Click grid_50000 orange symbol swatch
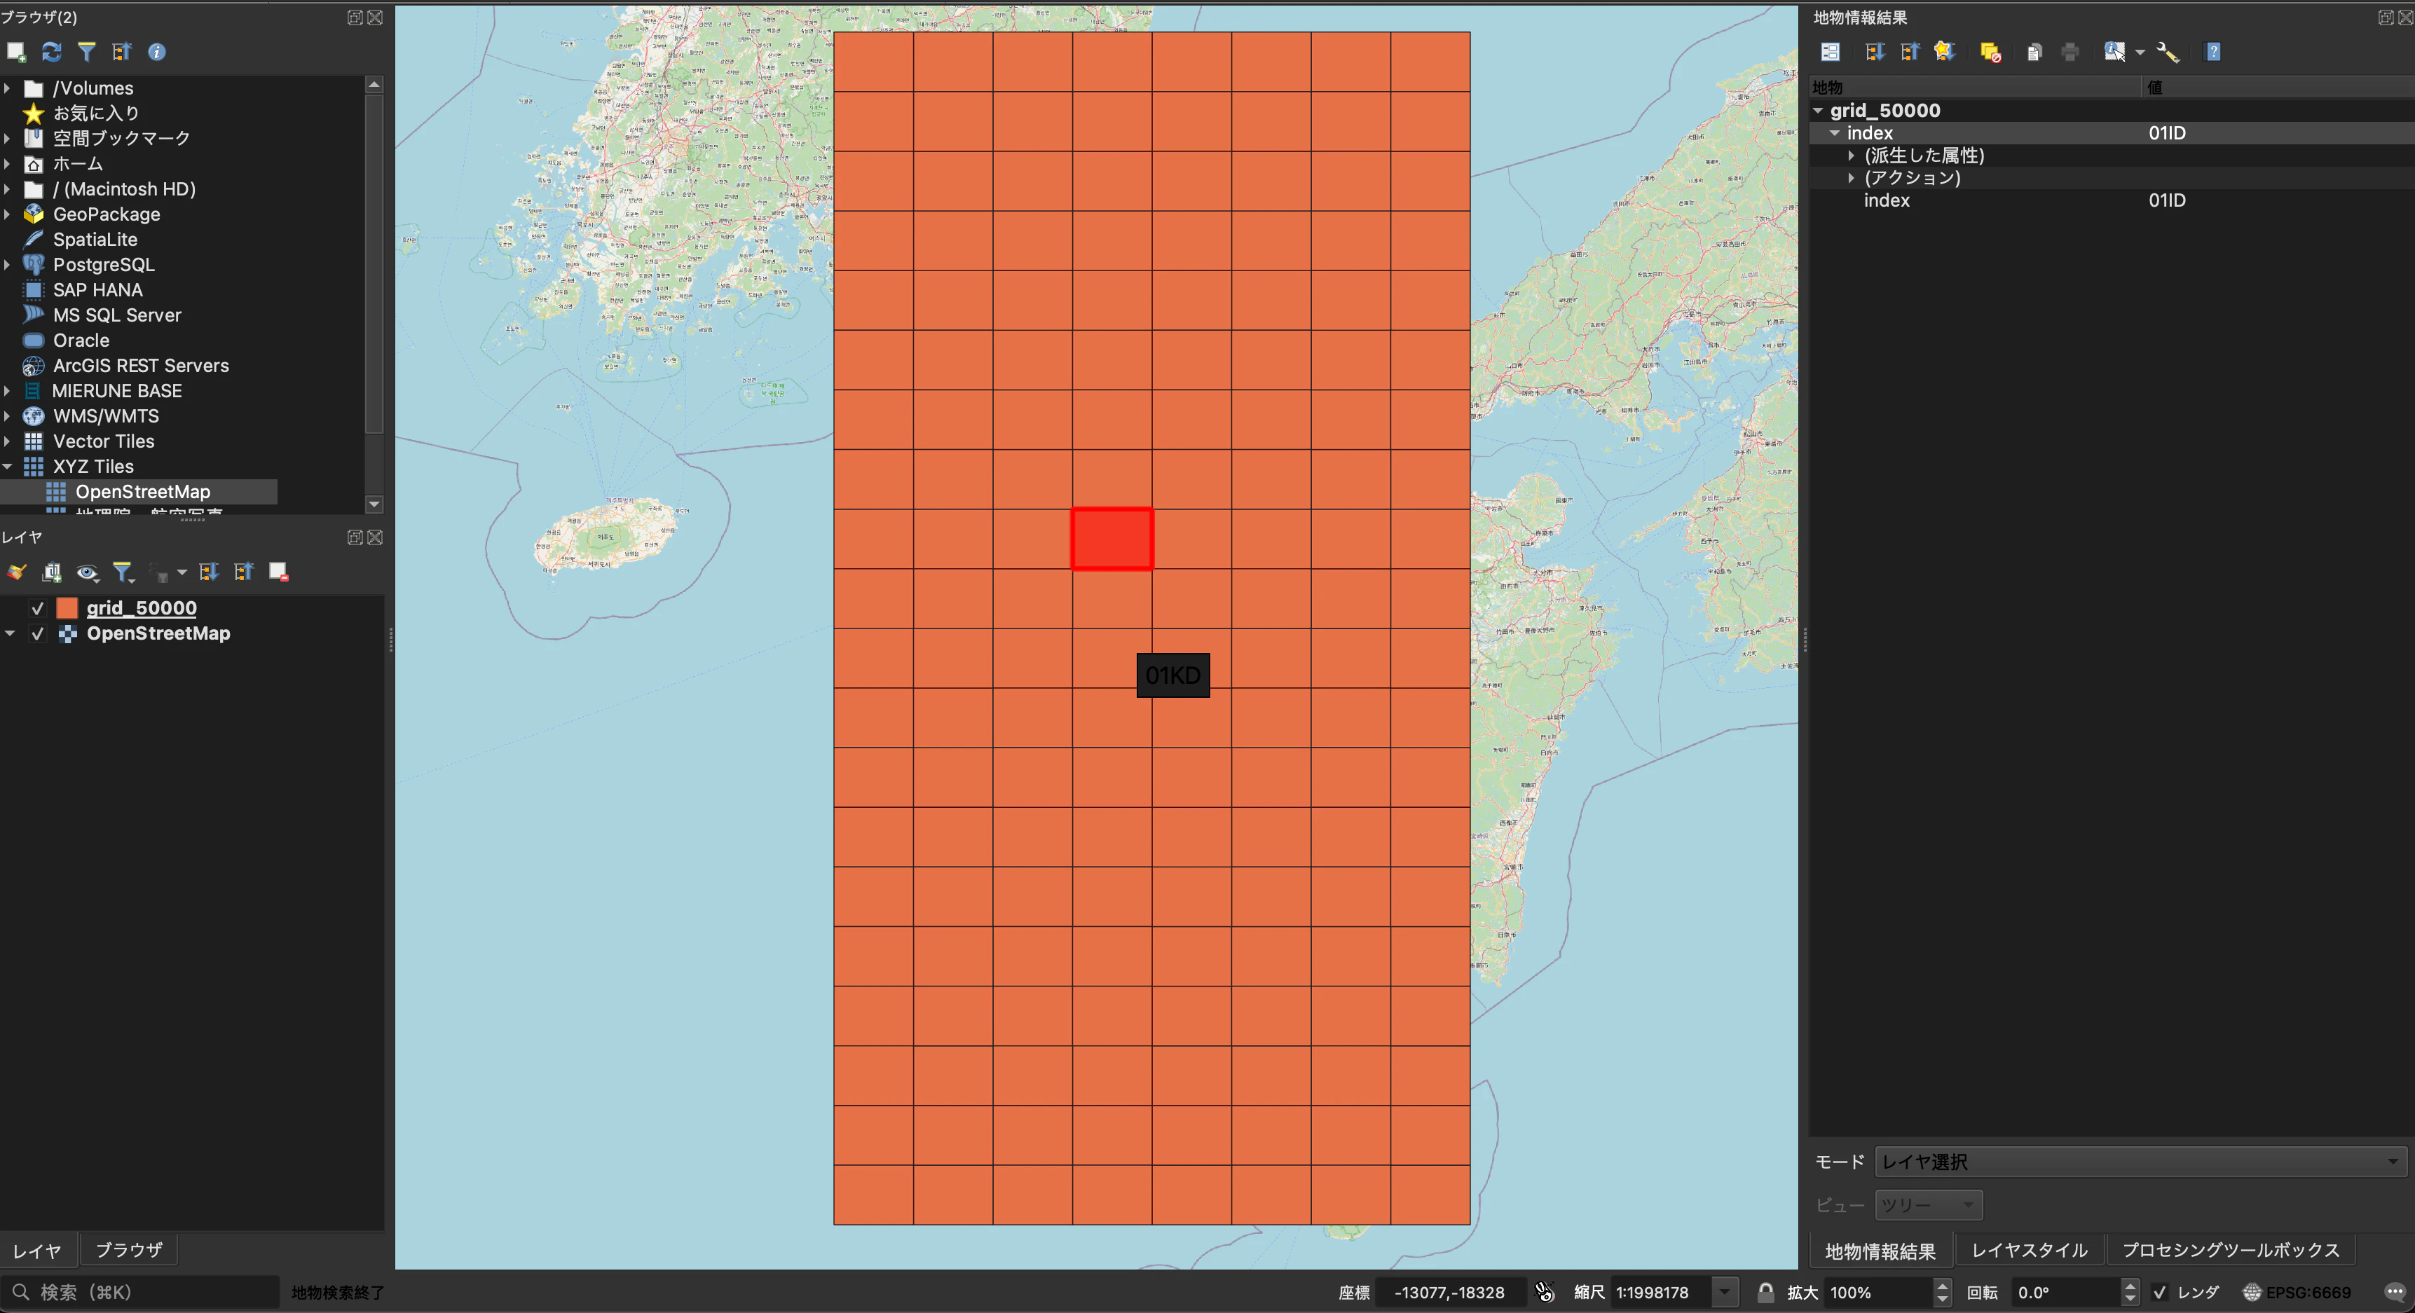The width and height of the screenshot is (2415, 1313). [67, 608]
